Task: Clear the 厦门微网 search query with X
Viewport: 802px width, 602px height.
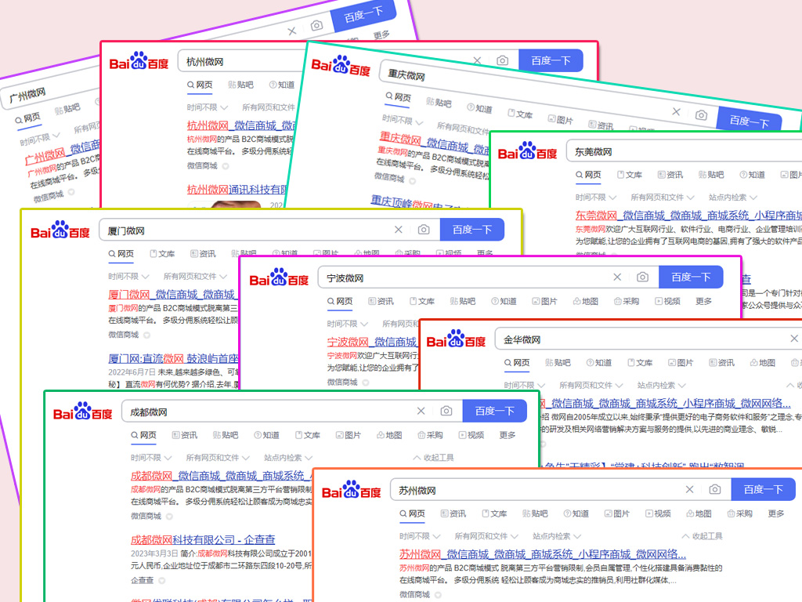Action: click(399, 230)
